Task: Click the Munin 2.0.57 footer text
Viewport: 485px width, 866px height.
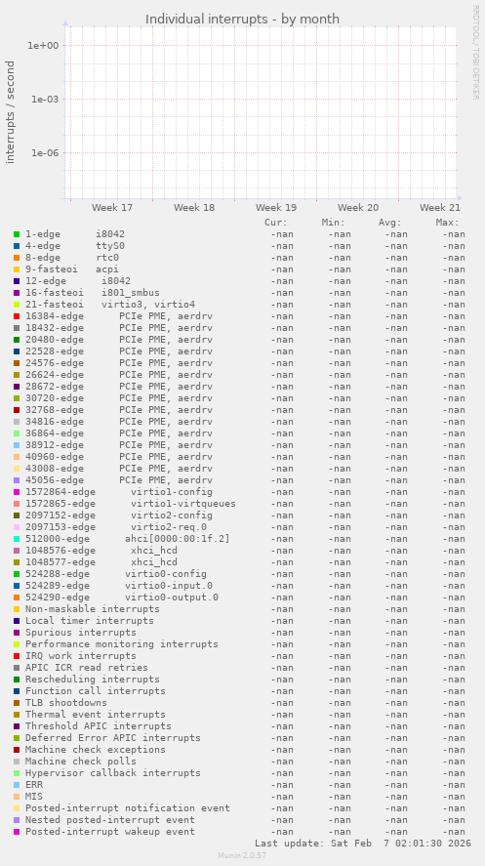Action: pos(242,855)
